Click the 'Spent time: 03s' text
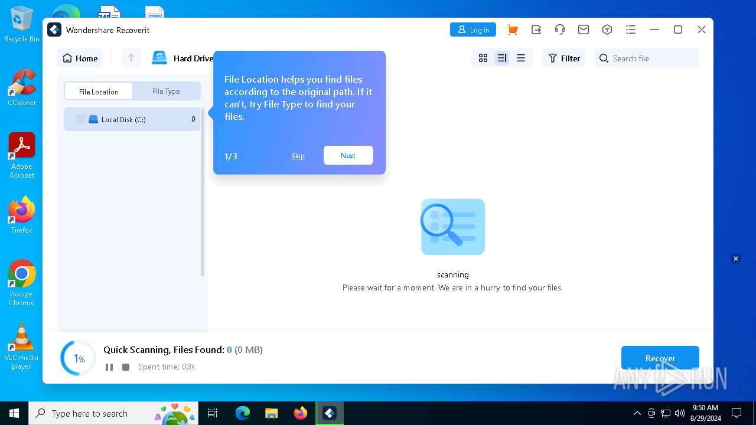This screenshot has height=425, width=756. (x=167, y=367)
